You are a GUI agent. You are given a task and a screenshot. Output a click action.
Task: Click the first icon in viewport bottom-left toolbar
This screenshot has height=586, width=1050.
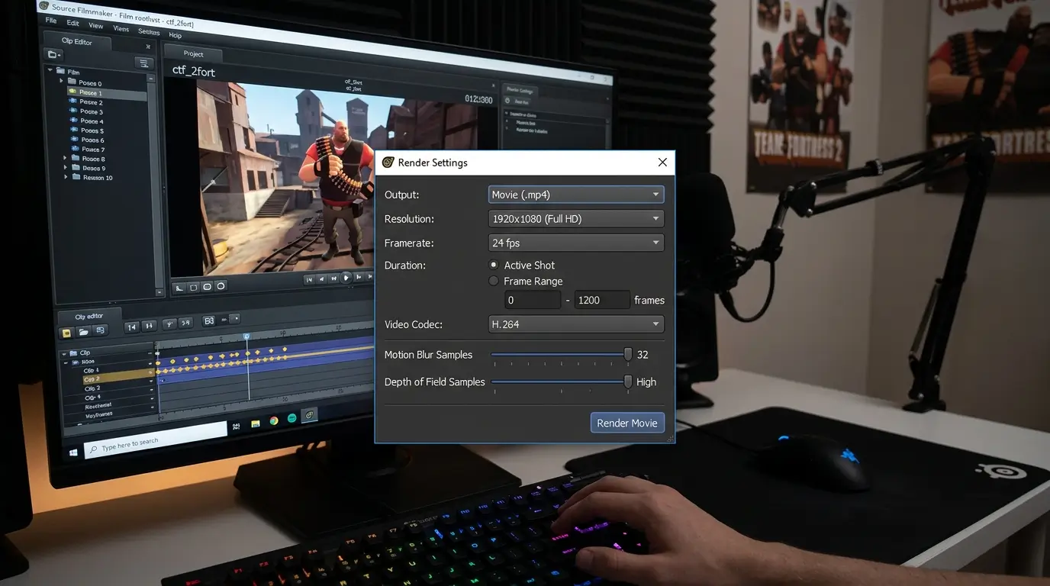click(179, 288)
